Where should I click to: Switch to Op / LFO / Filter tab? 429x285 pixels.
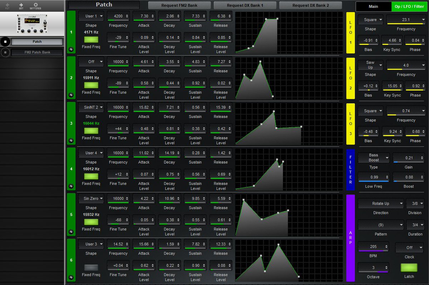click(x=410, y=6)
